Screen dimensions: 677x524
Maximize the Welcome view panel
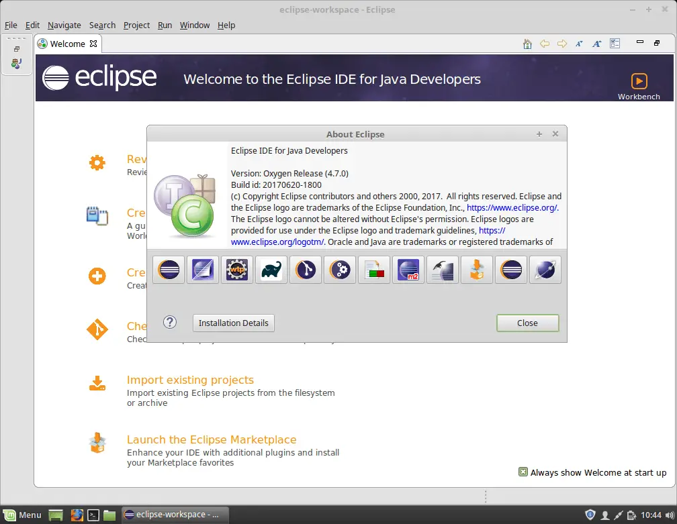pyautogui.click(x=657, y=43)
